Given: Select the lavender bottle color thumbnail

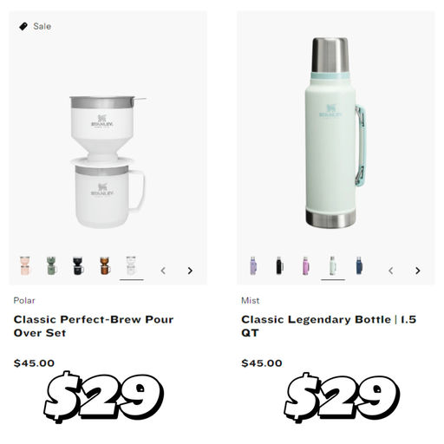Looking at the screenshot, I should pyautogui.click(x=253, y=265).
